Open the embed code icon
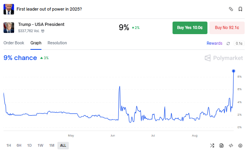 click(231, 146)
